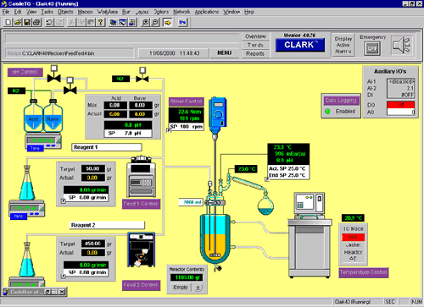Click the Print toolbar icon
Image resolution: width=424 pixels, height=307 pixels.
point(36,22)
